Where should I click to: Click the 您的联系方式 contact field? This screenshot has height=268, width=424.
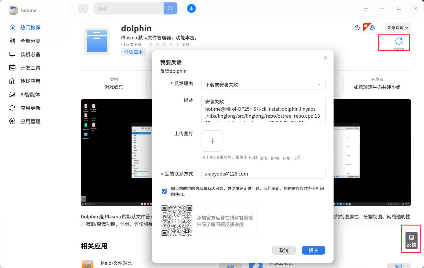[263, 174]
